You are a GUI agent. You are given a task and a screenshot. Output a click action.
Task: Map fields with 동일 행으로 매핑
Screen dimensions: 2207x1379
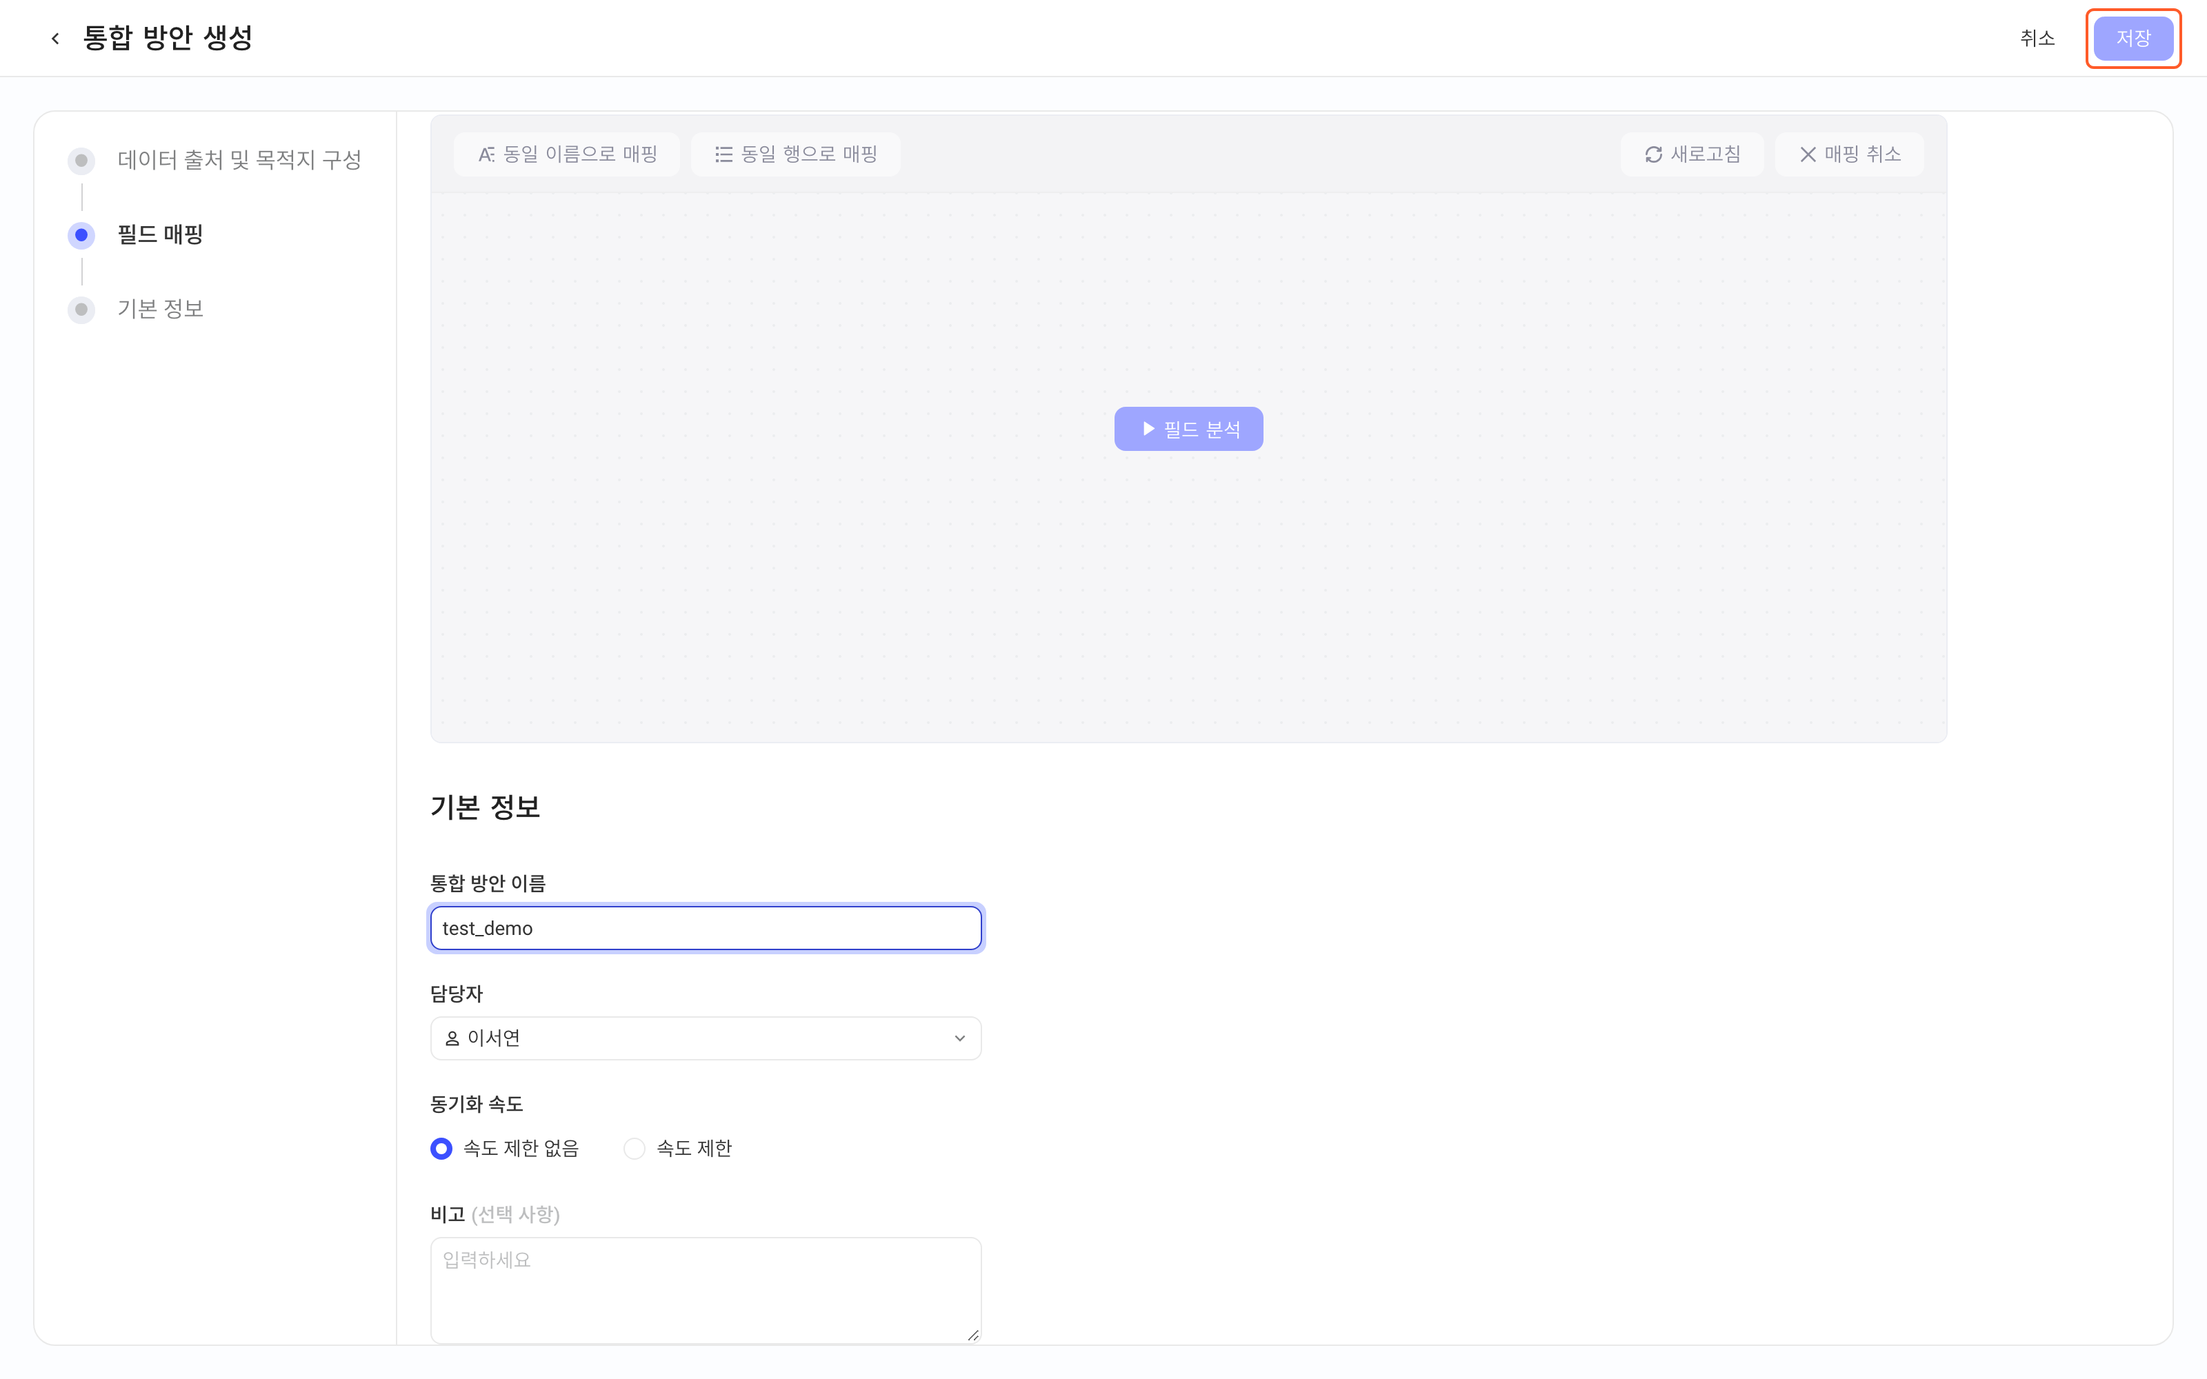pyautogui.click(x=796, y=154)
